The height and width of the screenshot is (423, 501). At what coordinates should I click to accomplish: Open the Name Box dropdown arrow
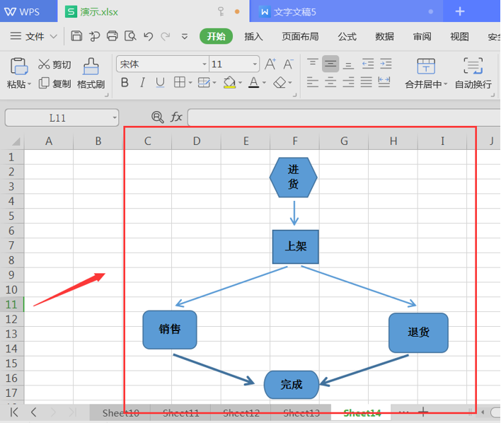pyautogui.click(x=115, y=118)
